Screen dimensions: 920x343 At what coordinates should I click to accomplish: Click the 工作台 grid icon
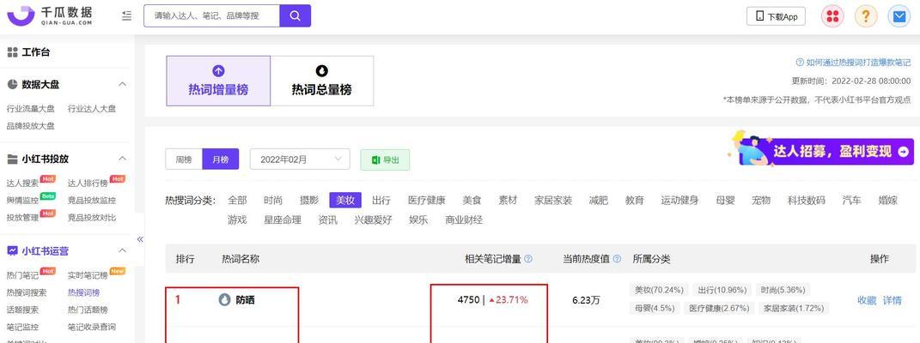(x=12, y=52)
